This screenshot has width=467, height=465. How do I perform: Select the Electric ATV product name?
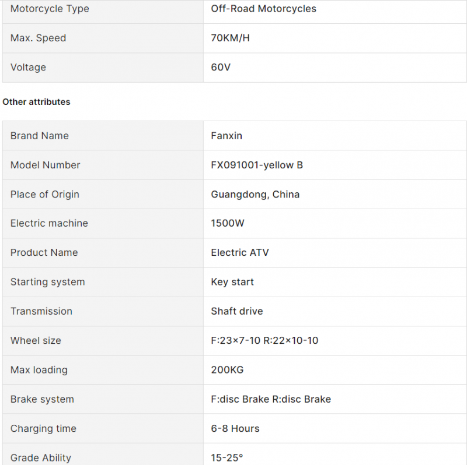pyautogui.click(x=240, y=252)
